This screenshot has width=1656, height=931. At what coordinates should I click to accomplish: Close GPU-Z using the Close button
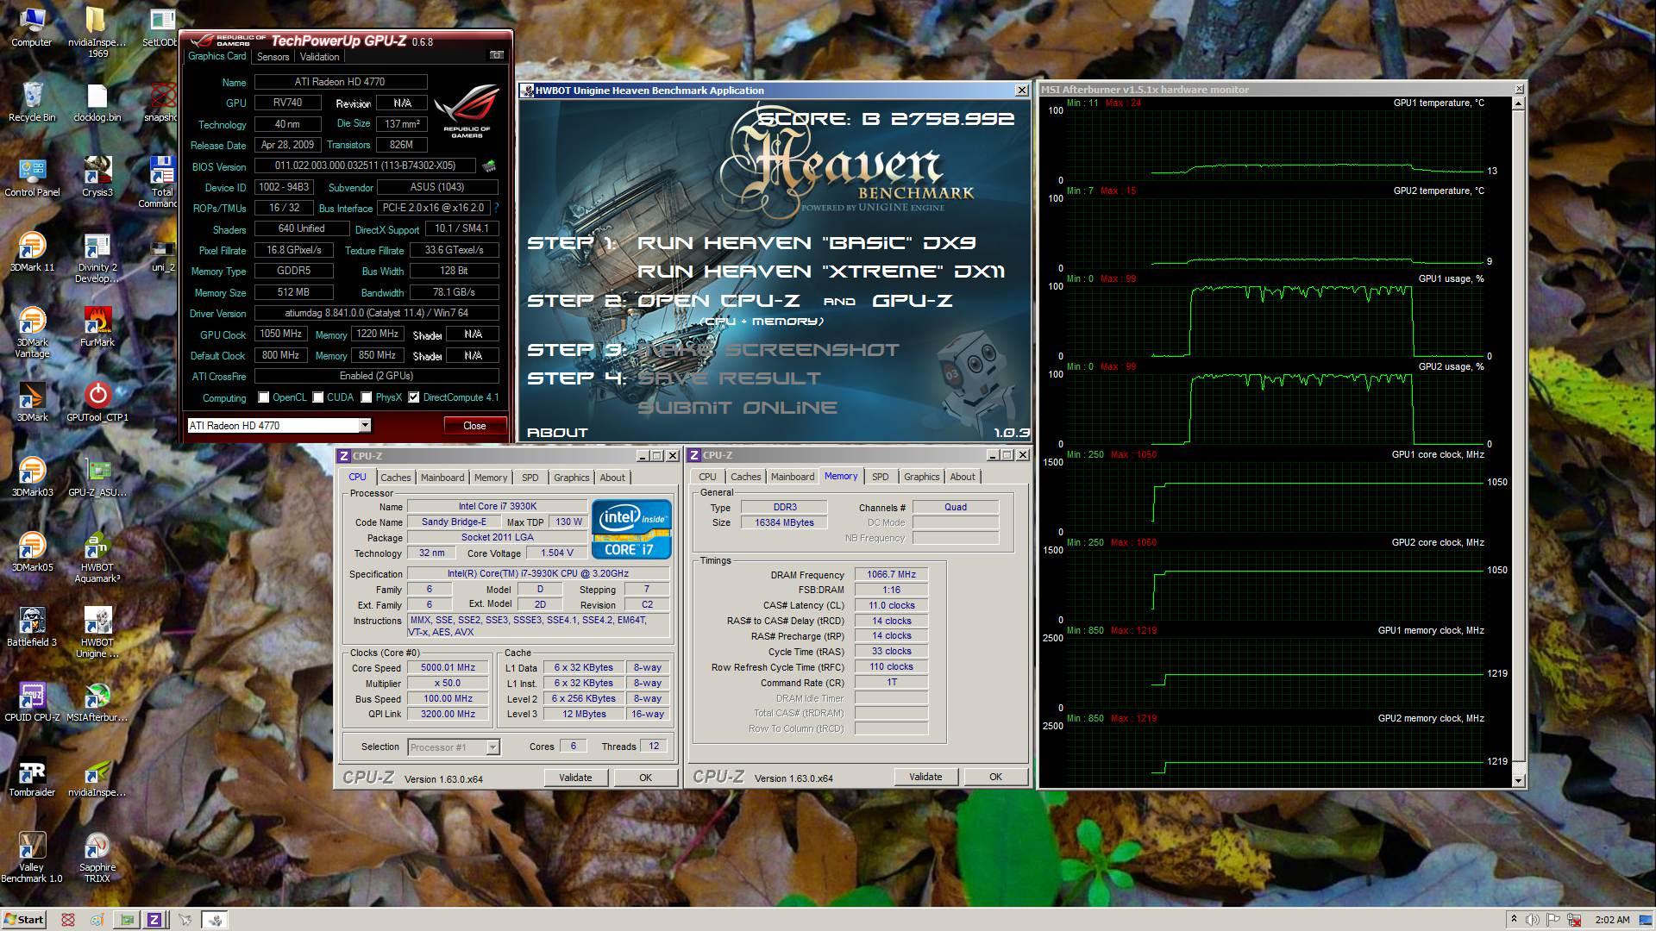click(474, 425)
